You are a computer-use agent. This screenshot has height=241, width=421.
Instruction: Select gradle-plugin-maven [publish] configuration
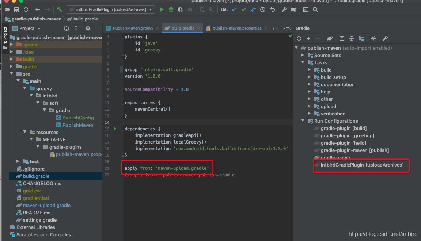pos(355,150)
